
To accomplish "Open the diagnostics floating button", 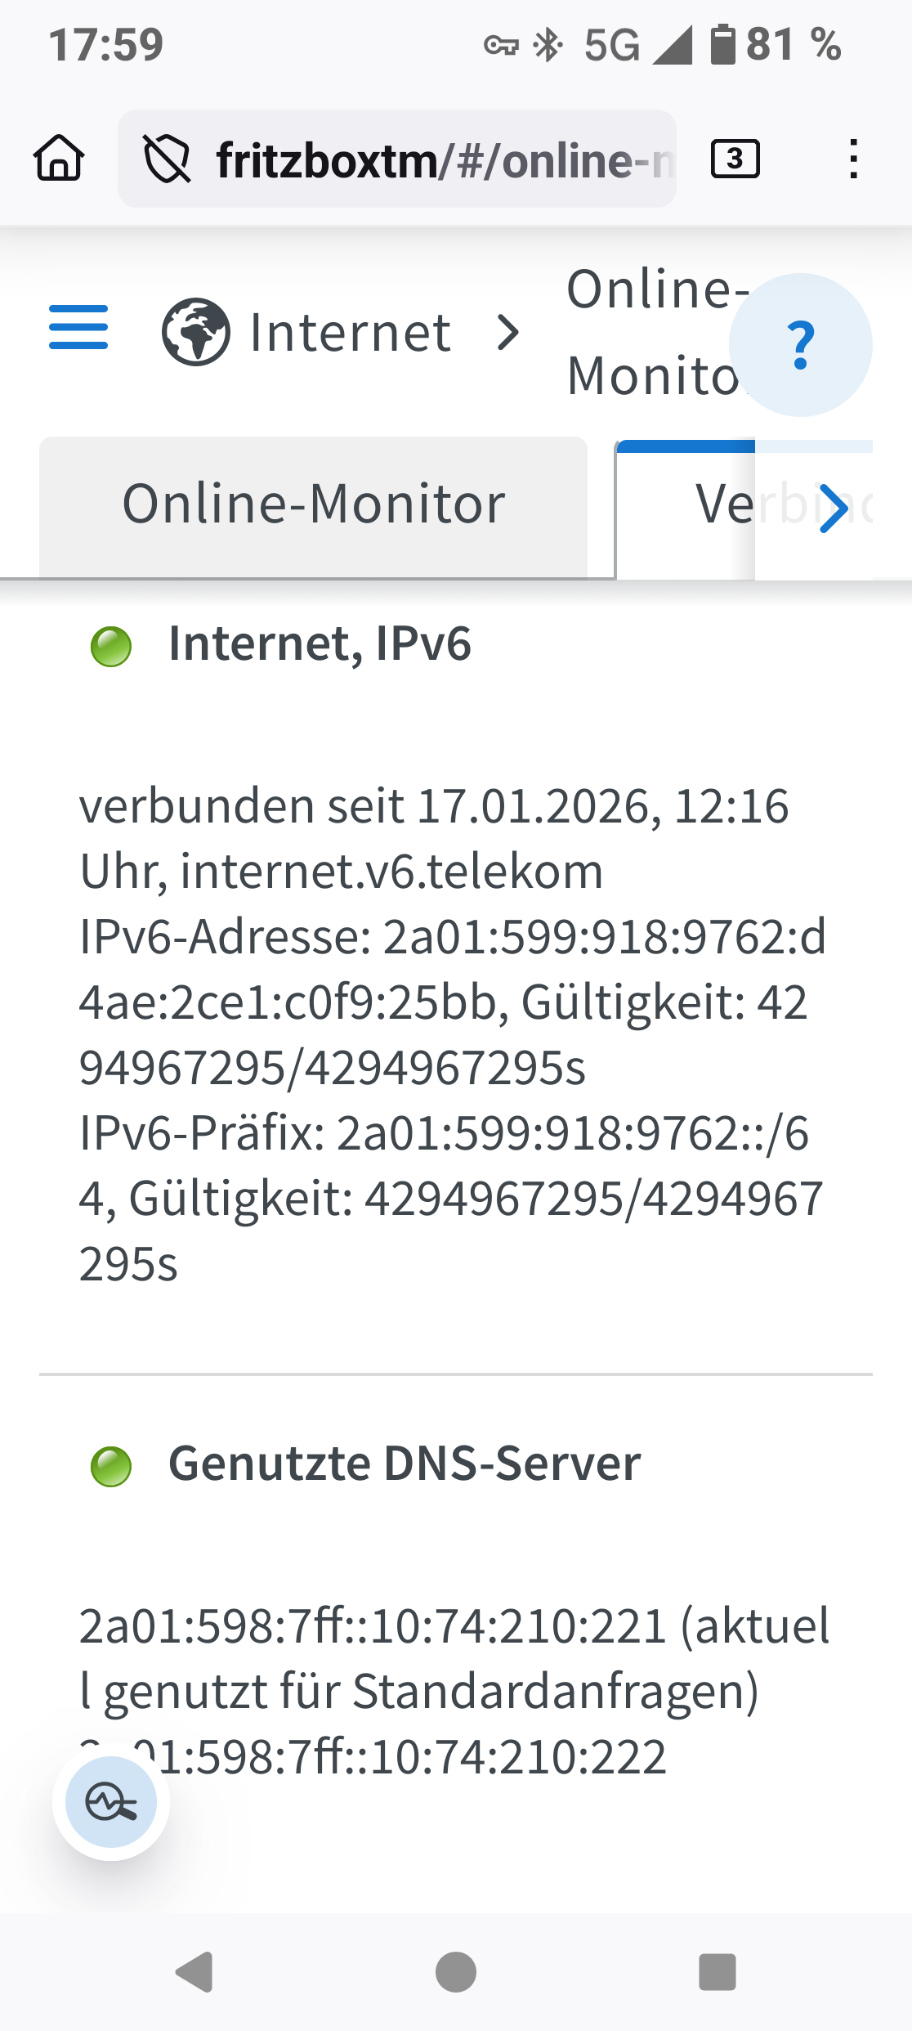I will pos(111,1802).
